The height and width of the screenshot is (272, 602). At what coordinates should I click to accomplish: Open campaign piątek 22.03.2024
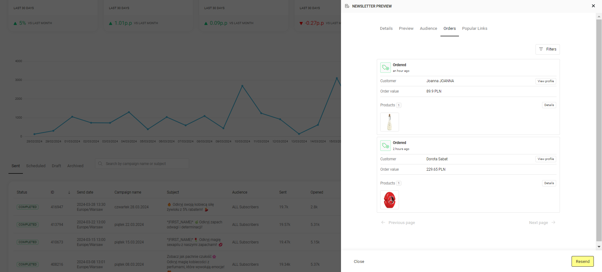(129, 225)
